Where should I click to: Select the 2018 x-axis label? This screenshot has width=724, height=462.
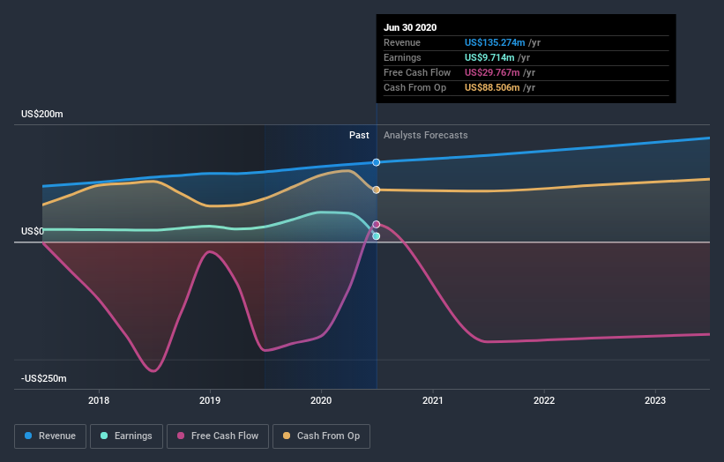[x=99, y=400]
